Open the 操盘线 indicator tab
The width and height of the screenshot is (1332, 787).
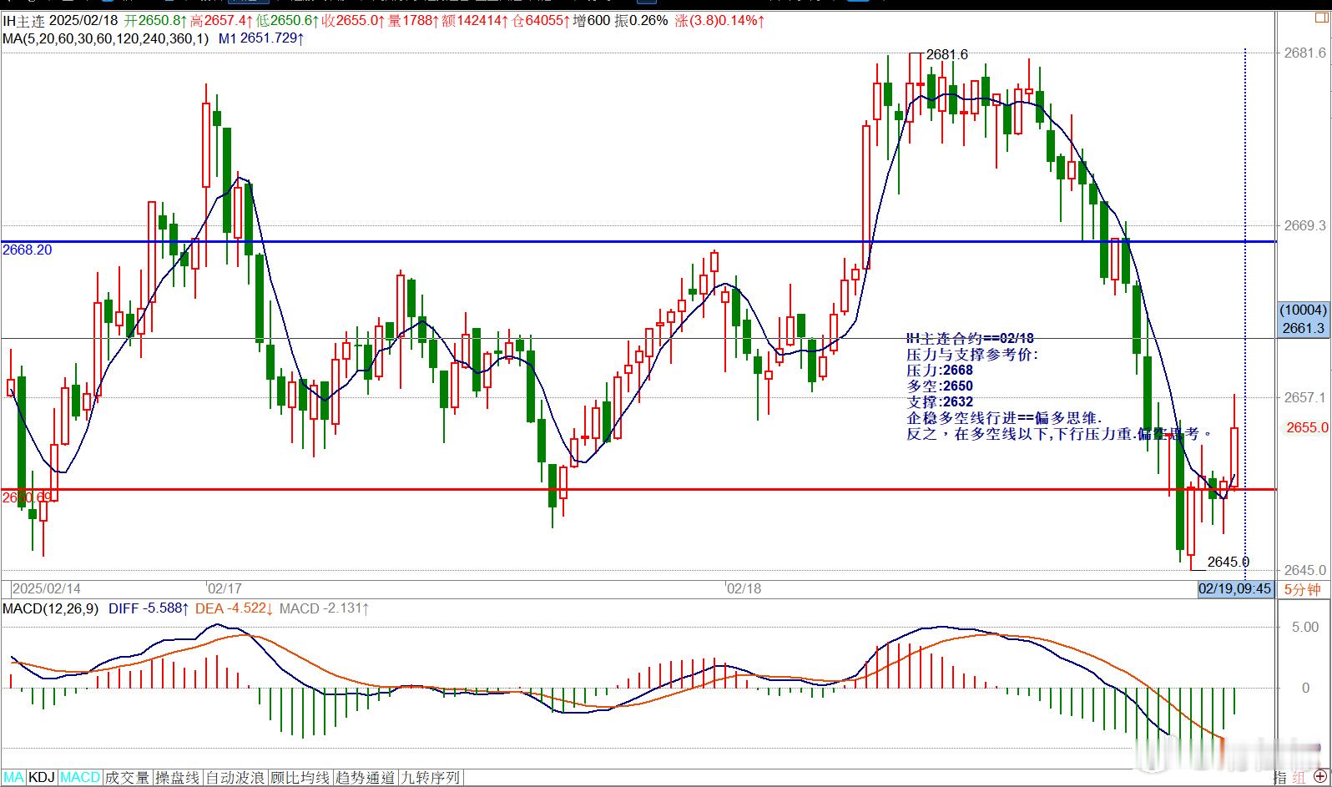[x=177, y=778]
